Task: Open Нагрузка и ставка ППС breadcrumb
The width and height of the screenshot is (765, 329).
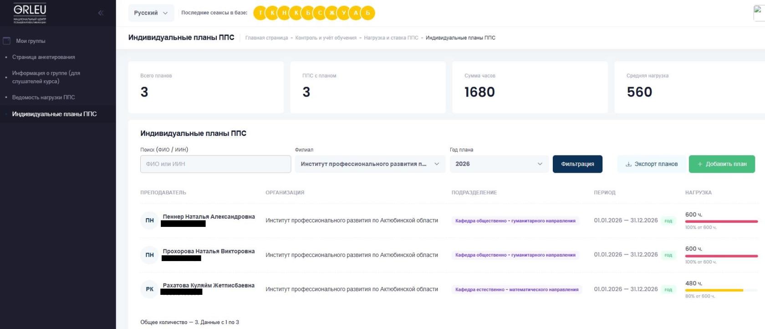Action: (391, 38)
